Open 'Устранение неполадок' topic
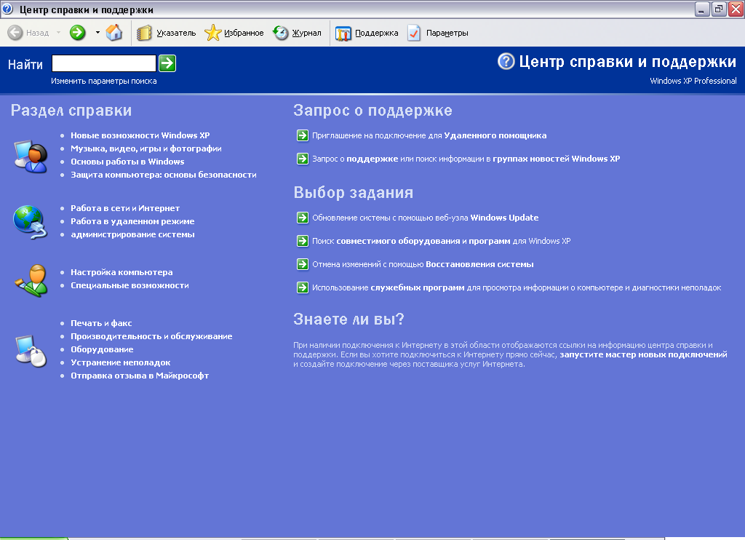The height and width of the screenshot is (540, 745). click(121, 362)
